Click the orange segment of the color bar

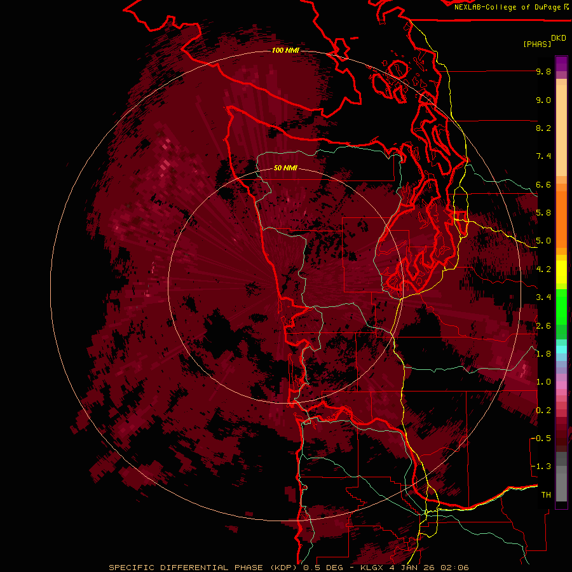[561, 217]
